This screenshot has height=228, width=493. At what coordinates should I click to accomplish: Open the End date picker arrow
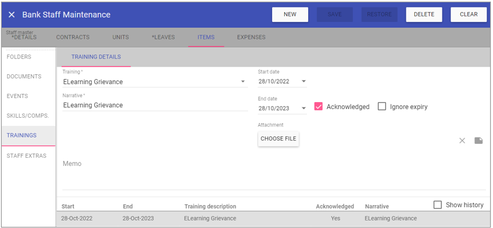tap(303, 108)
